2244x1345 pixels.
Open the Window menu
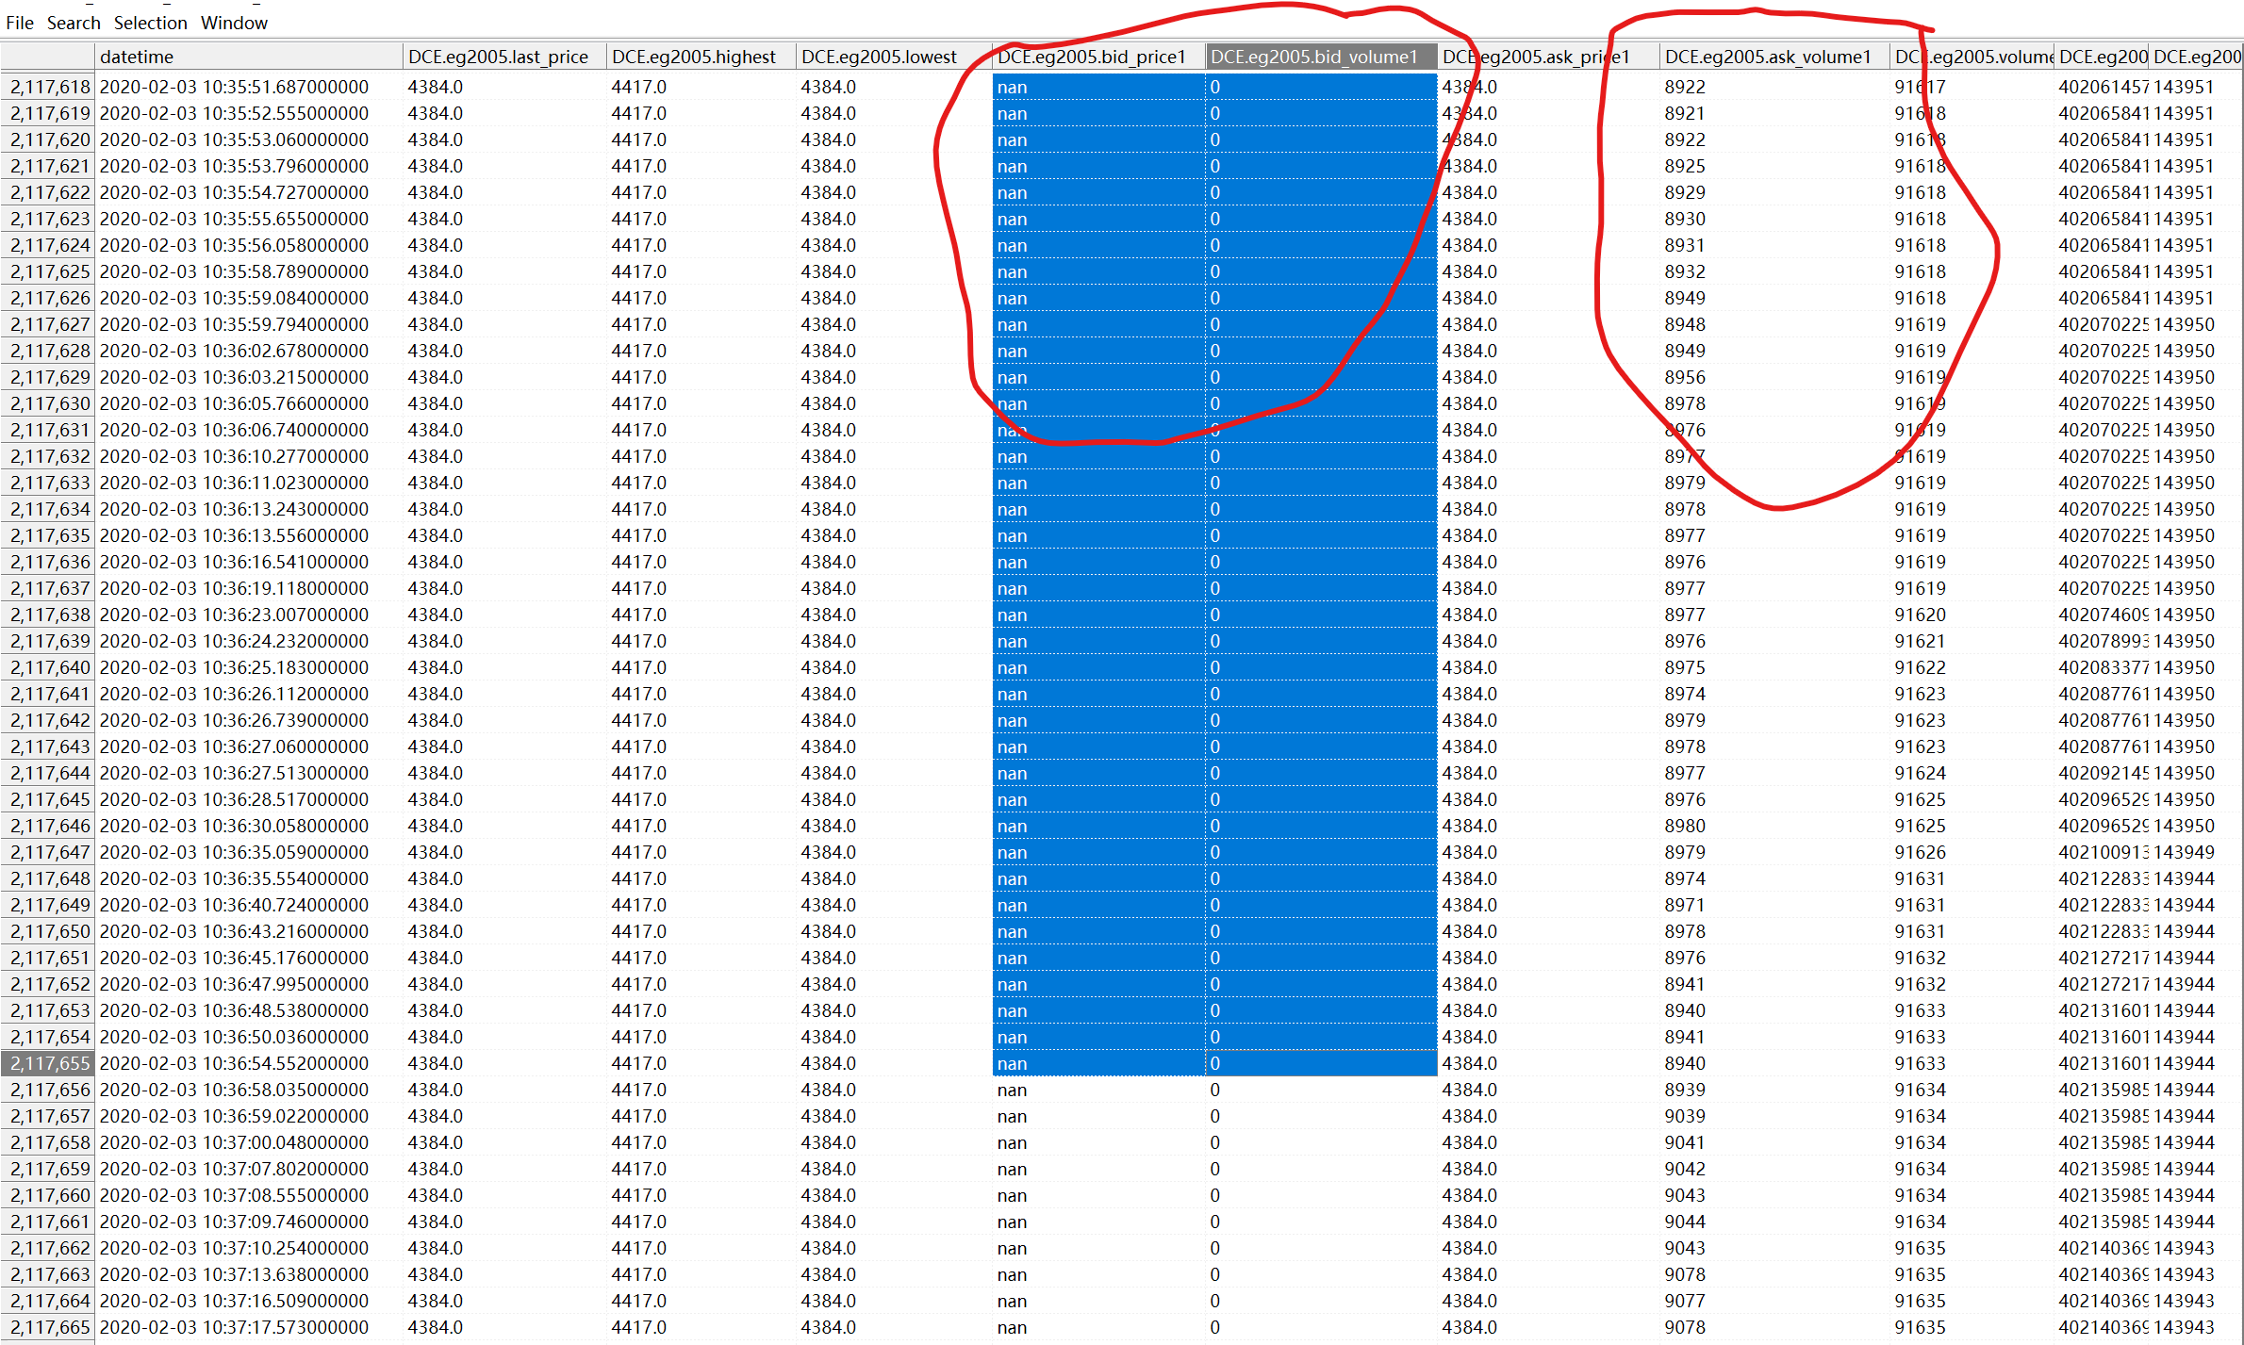(x=234, y=23)
